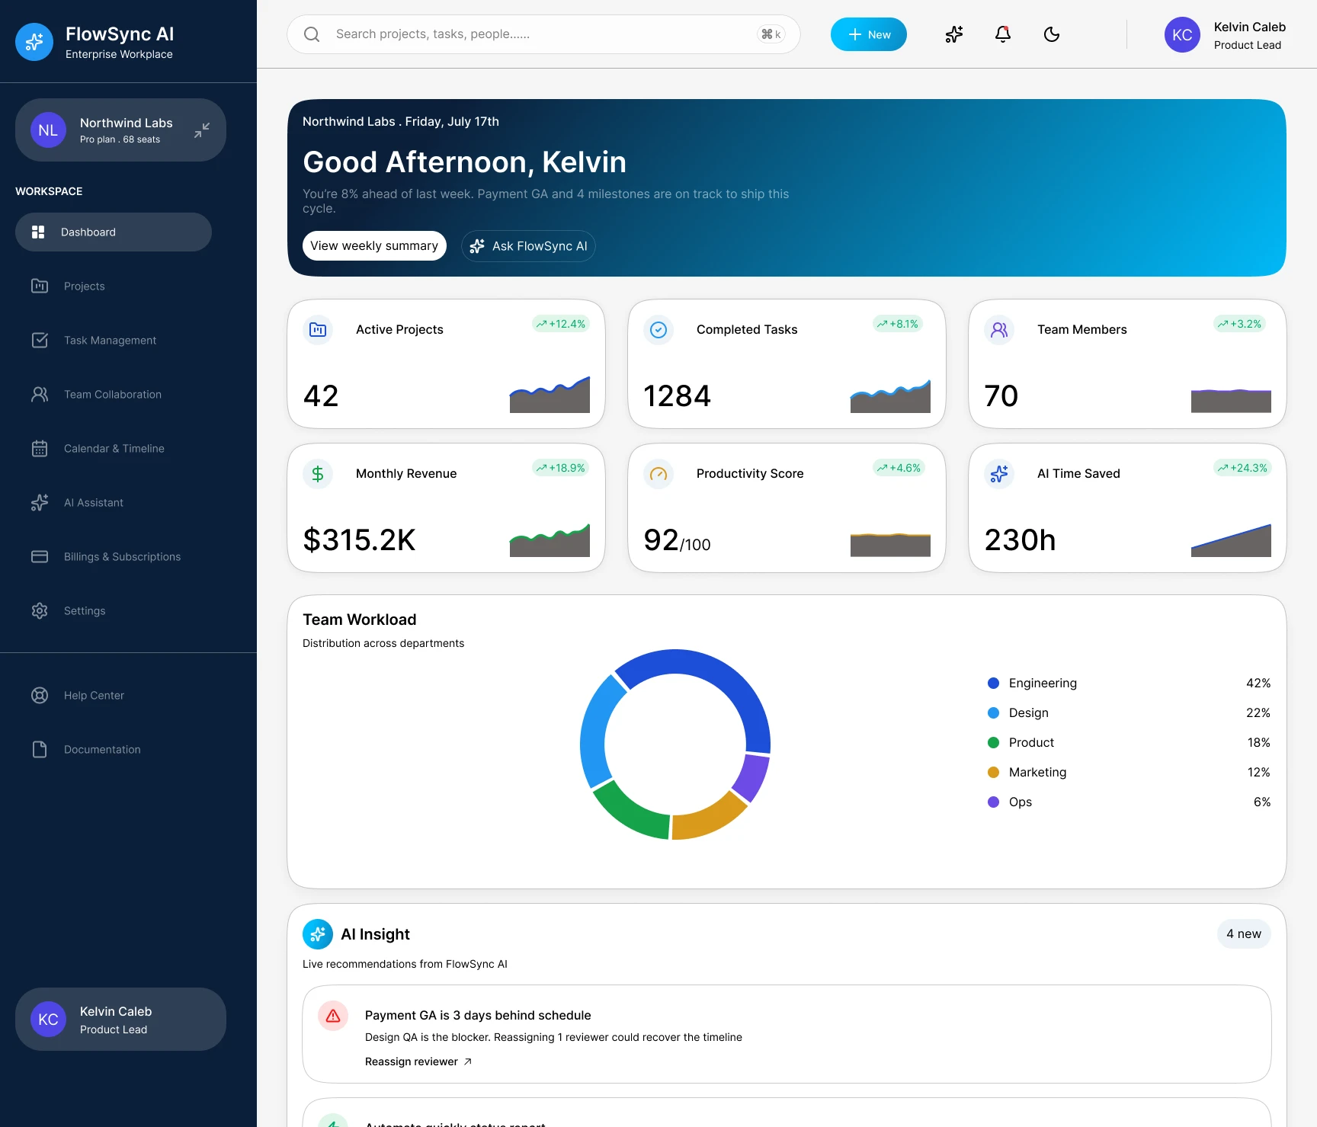Click the Design light-blue legend dot
This screenshot has height=1127, width=1317.
pyautogui.click(x=993, y=713)
